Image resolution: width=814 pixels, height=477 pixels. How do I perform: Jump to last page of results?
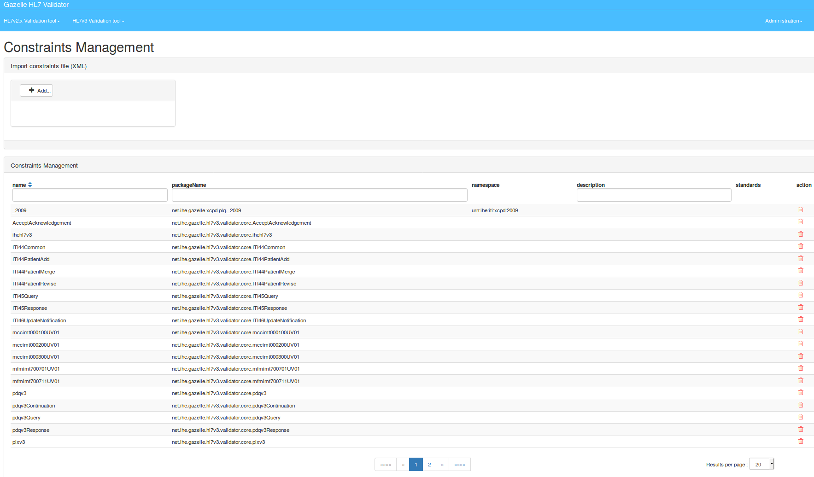coord(459,465)
